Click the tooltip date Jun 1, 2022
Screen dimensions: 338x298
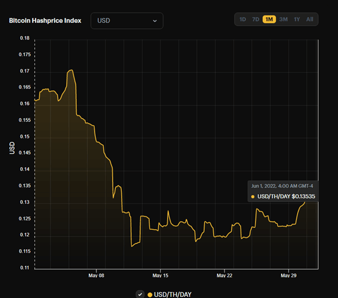pyautogui.click(x=263, y=186)
